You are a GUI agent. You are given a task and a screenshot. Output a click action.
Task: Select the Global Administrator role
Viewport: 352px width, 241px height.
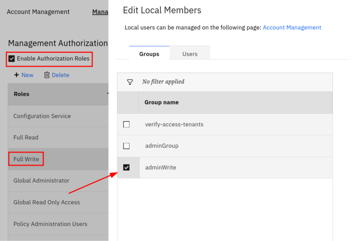[x=41, y=181]
